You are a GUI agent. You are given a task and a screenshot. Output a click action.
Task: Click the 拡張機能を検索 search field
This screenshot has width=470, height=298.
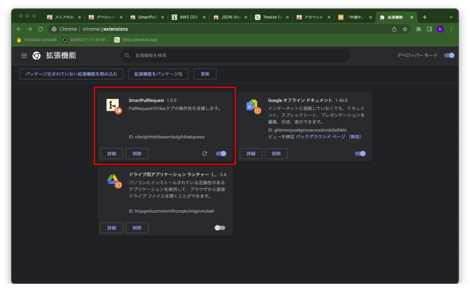(235, 56)
